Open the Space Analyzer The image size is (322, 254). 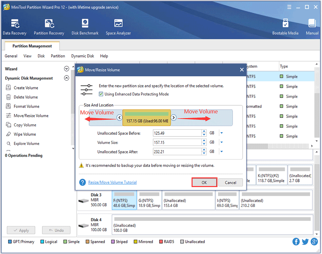[118, 27]
